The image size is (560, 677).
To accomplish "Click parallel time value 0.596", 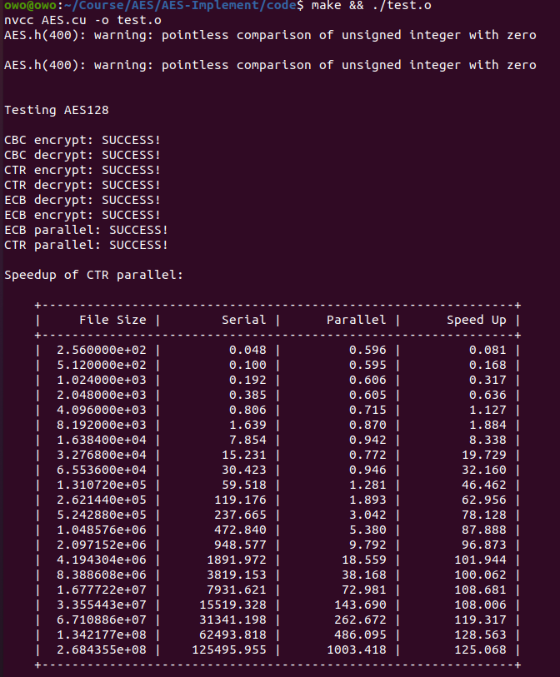I will (367, 350).
